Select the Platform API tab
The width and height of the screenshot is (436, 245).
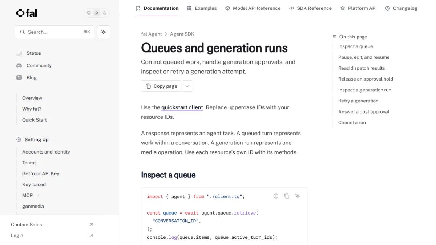click(x=359, y=8)
